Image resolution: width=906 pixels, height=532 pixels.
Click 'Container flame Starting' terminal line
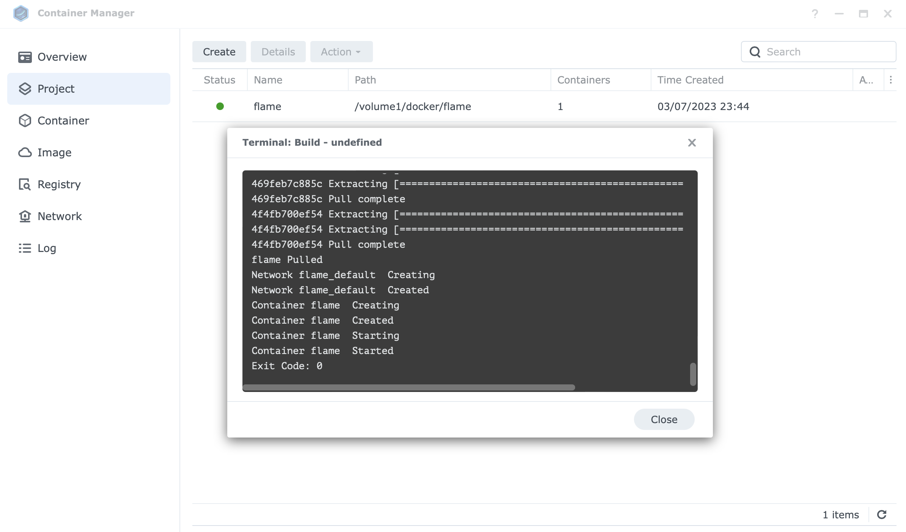click(326, 335)
